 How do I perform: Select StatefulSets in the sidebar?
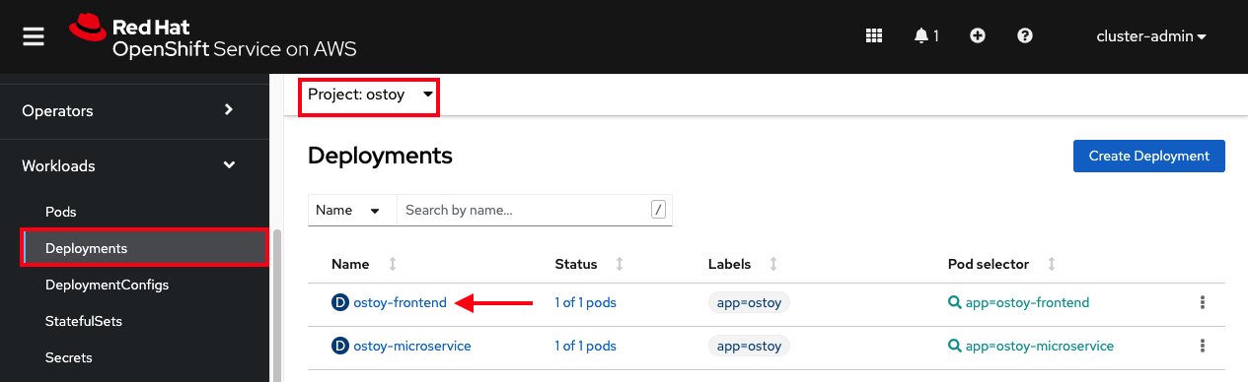(x=84, y=321)
